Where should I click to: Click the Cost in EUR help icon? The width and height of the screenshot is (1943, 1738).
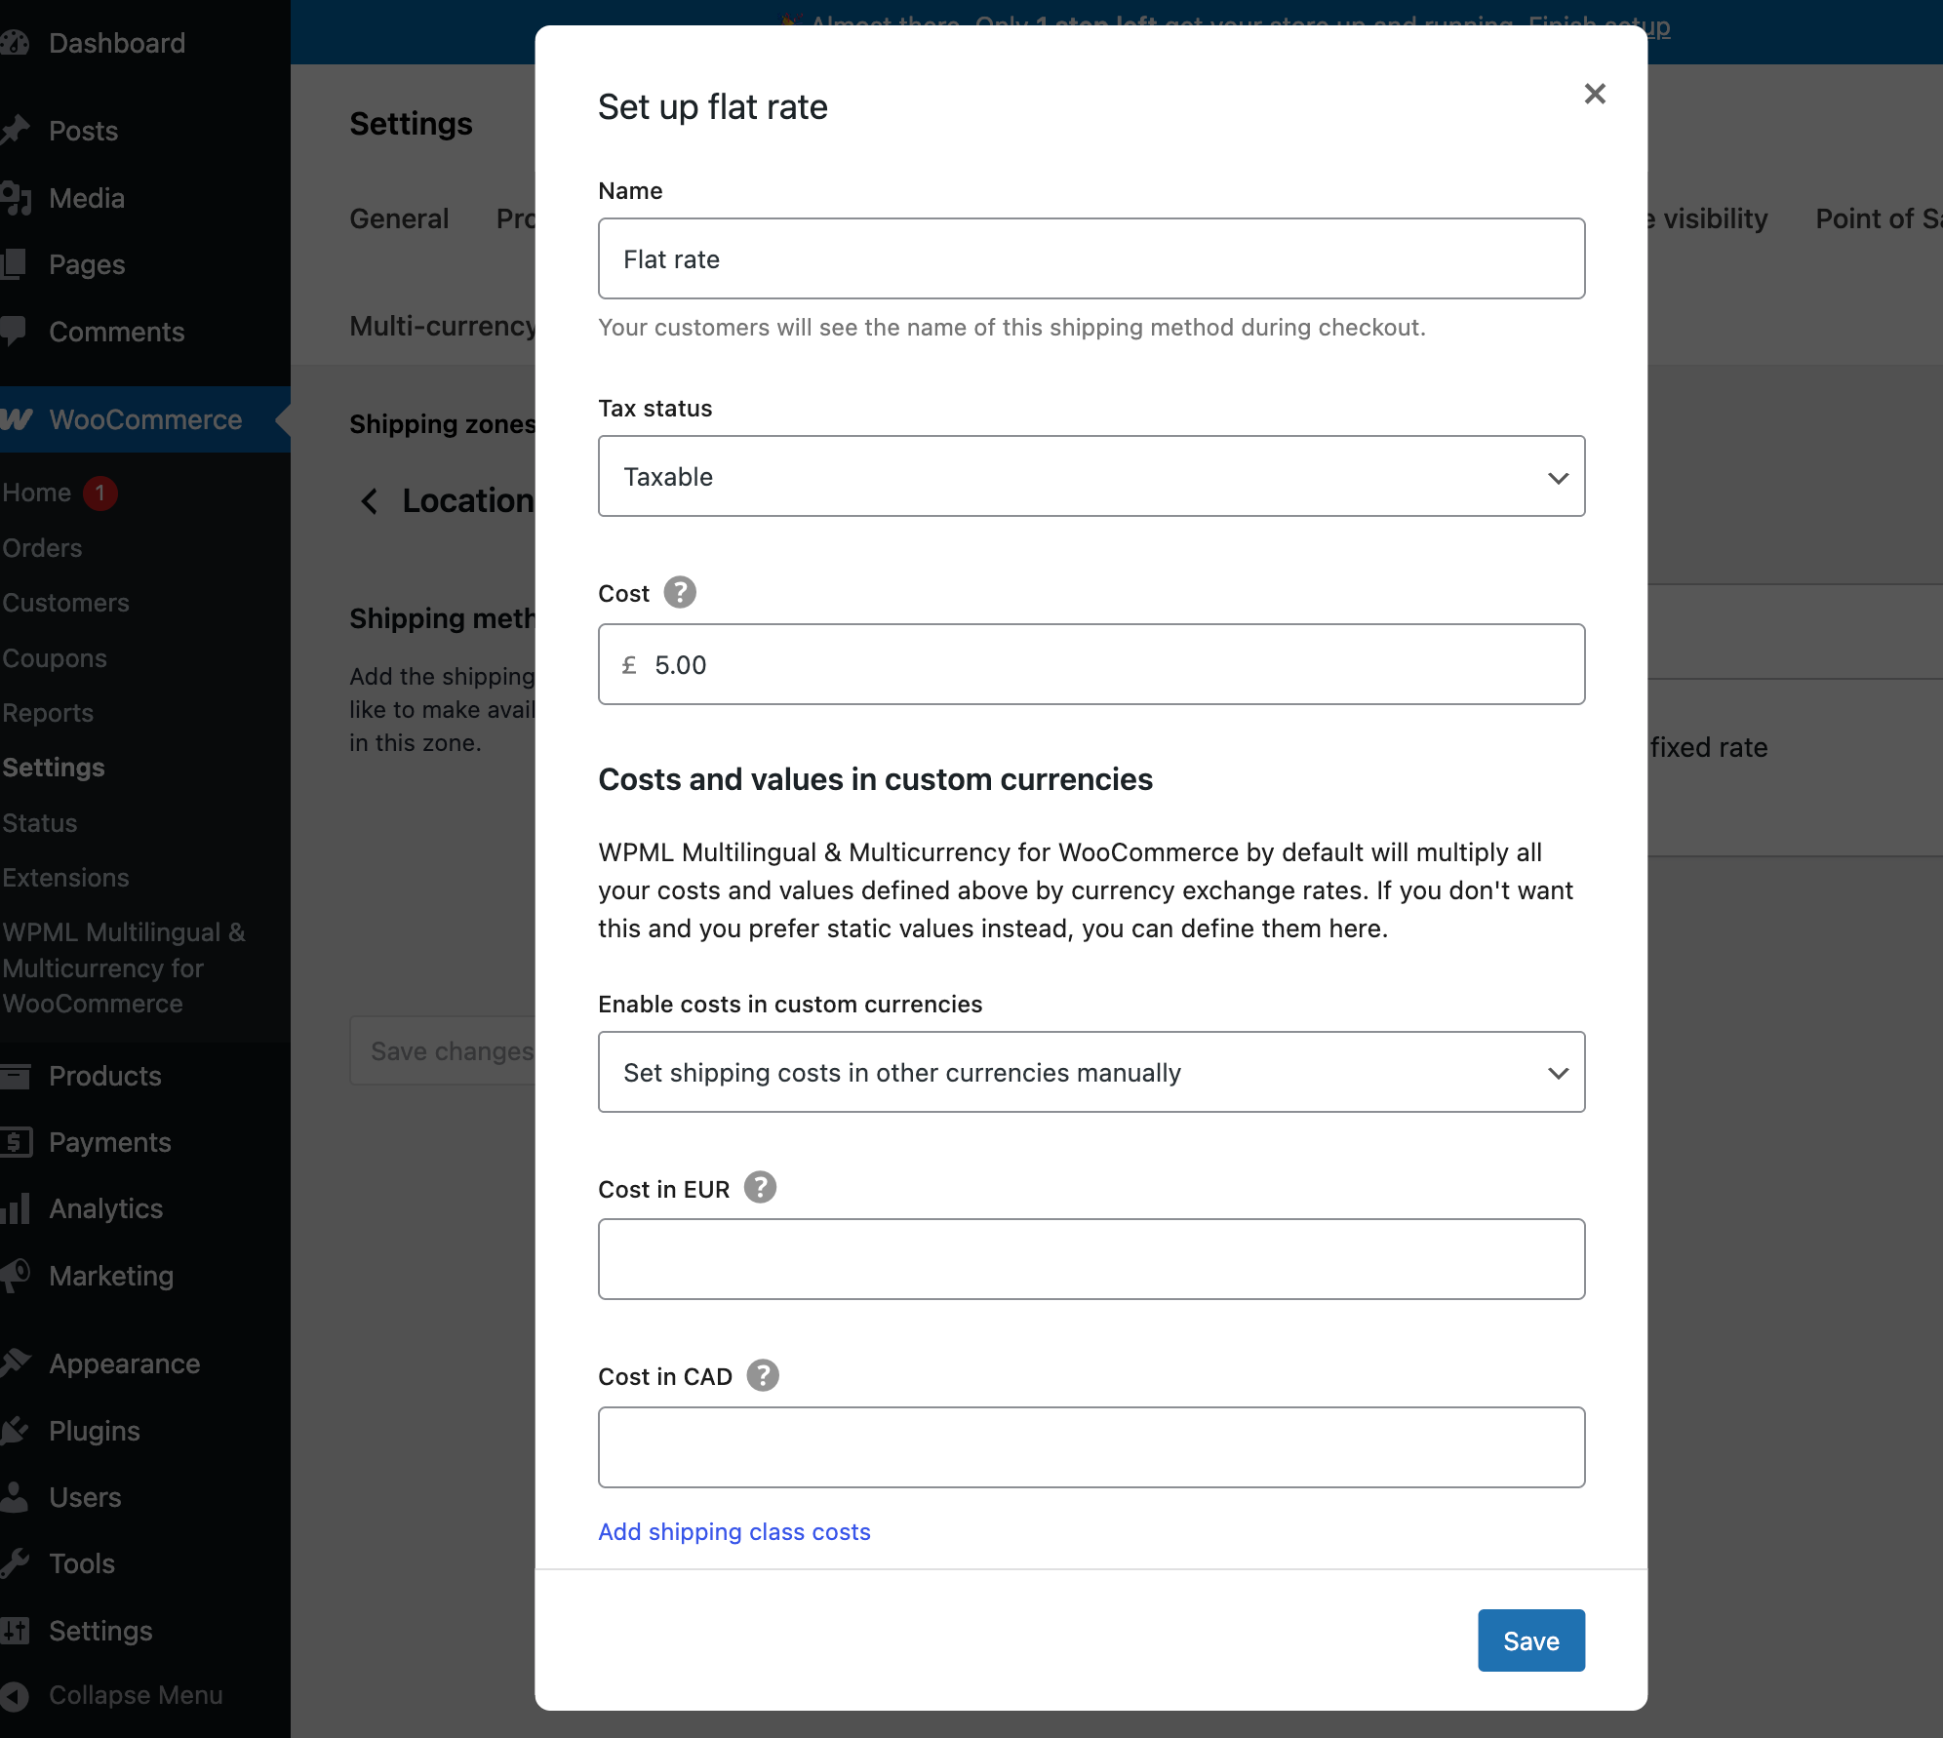pyautogui.click(x=760, y=1187)
